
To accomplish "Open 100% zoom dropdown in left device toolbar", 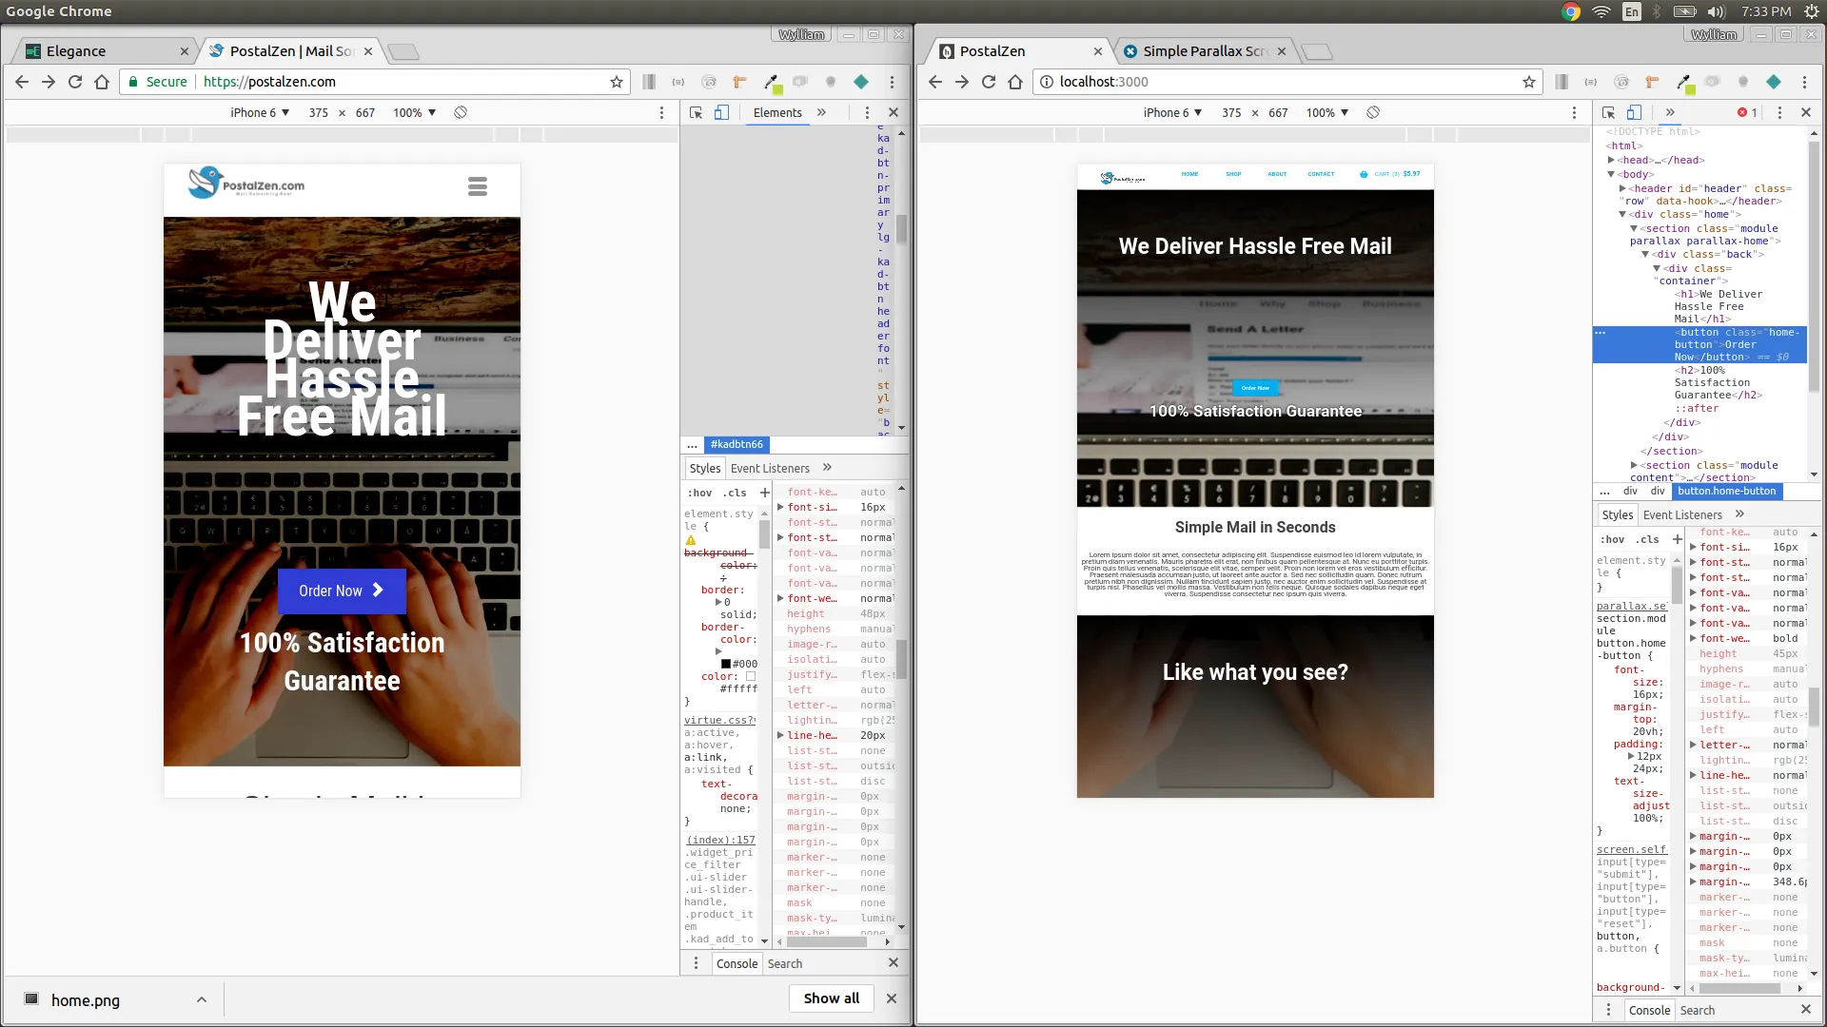I will coord(414,112).
